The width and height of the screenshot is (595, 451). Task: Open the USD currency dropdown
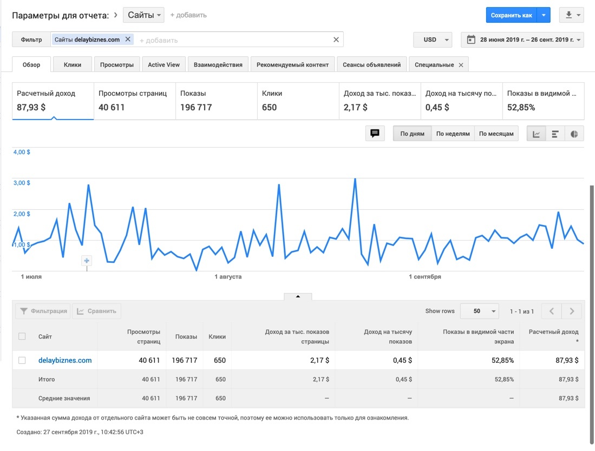[433, 39]
